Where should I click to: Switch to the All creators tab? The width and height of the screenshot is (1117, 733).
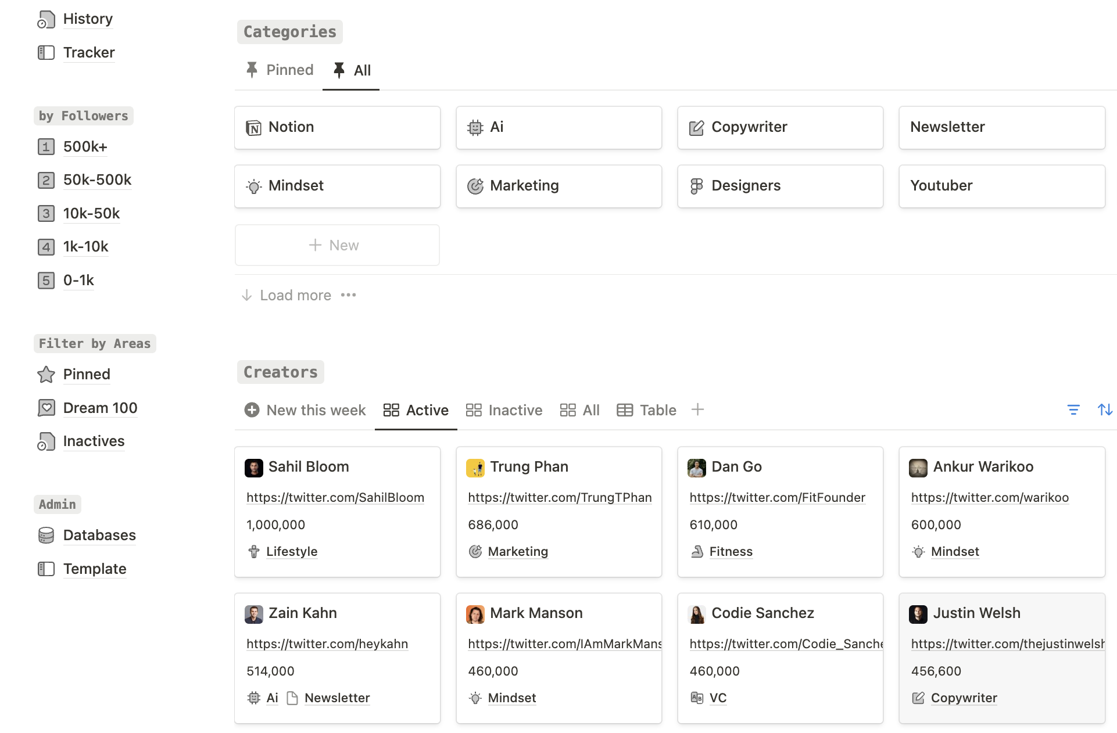579,410
